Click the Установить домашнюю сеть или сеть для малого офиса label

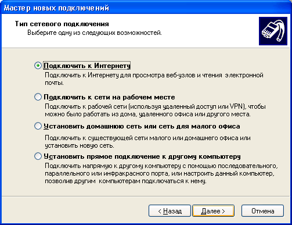coord(142,126)
